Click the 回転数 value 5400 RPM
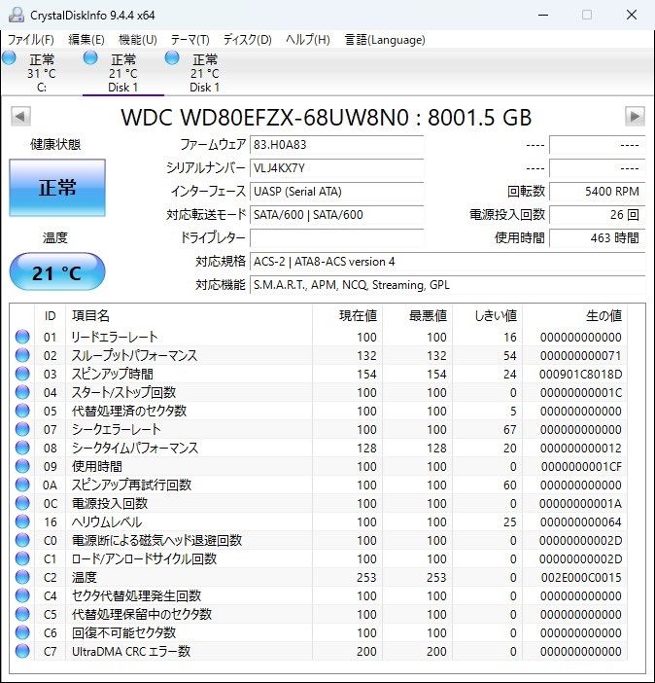 597,192
